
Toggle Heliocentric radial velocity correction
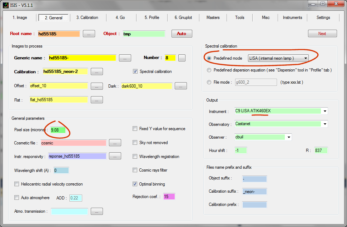pyautogui.click(x=17, y=184)
